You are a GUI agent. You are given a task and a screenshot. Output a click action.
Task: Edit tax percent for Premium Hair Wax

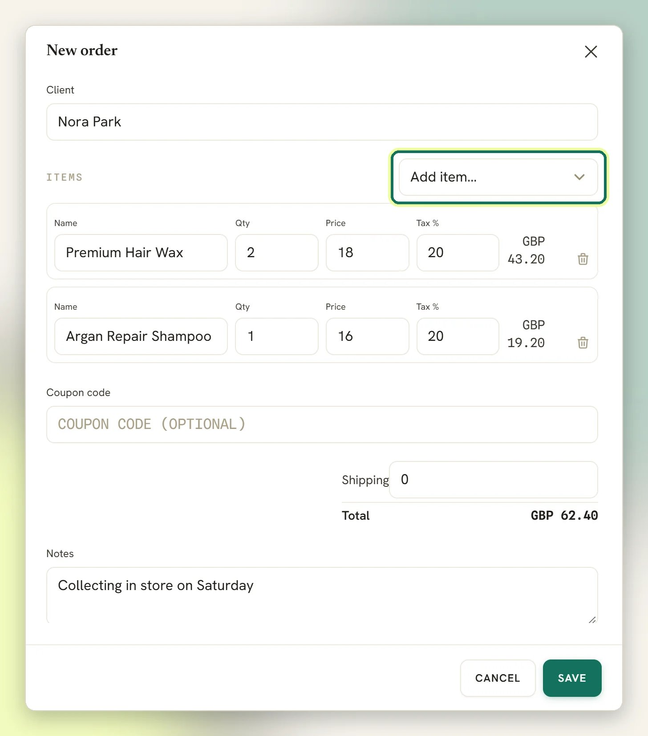point(458,253)
